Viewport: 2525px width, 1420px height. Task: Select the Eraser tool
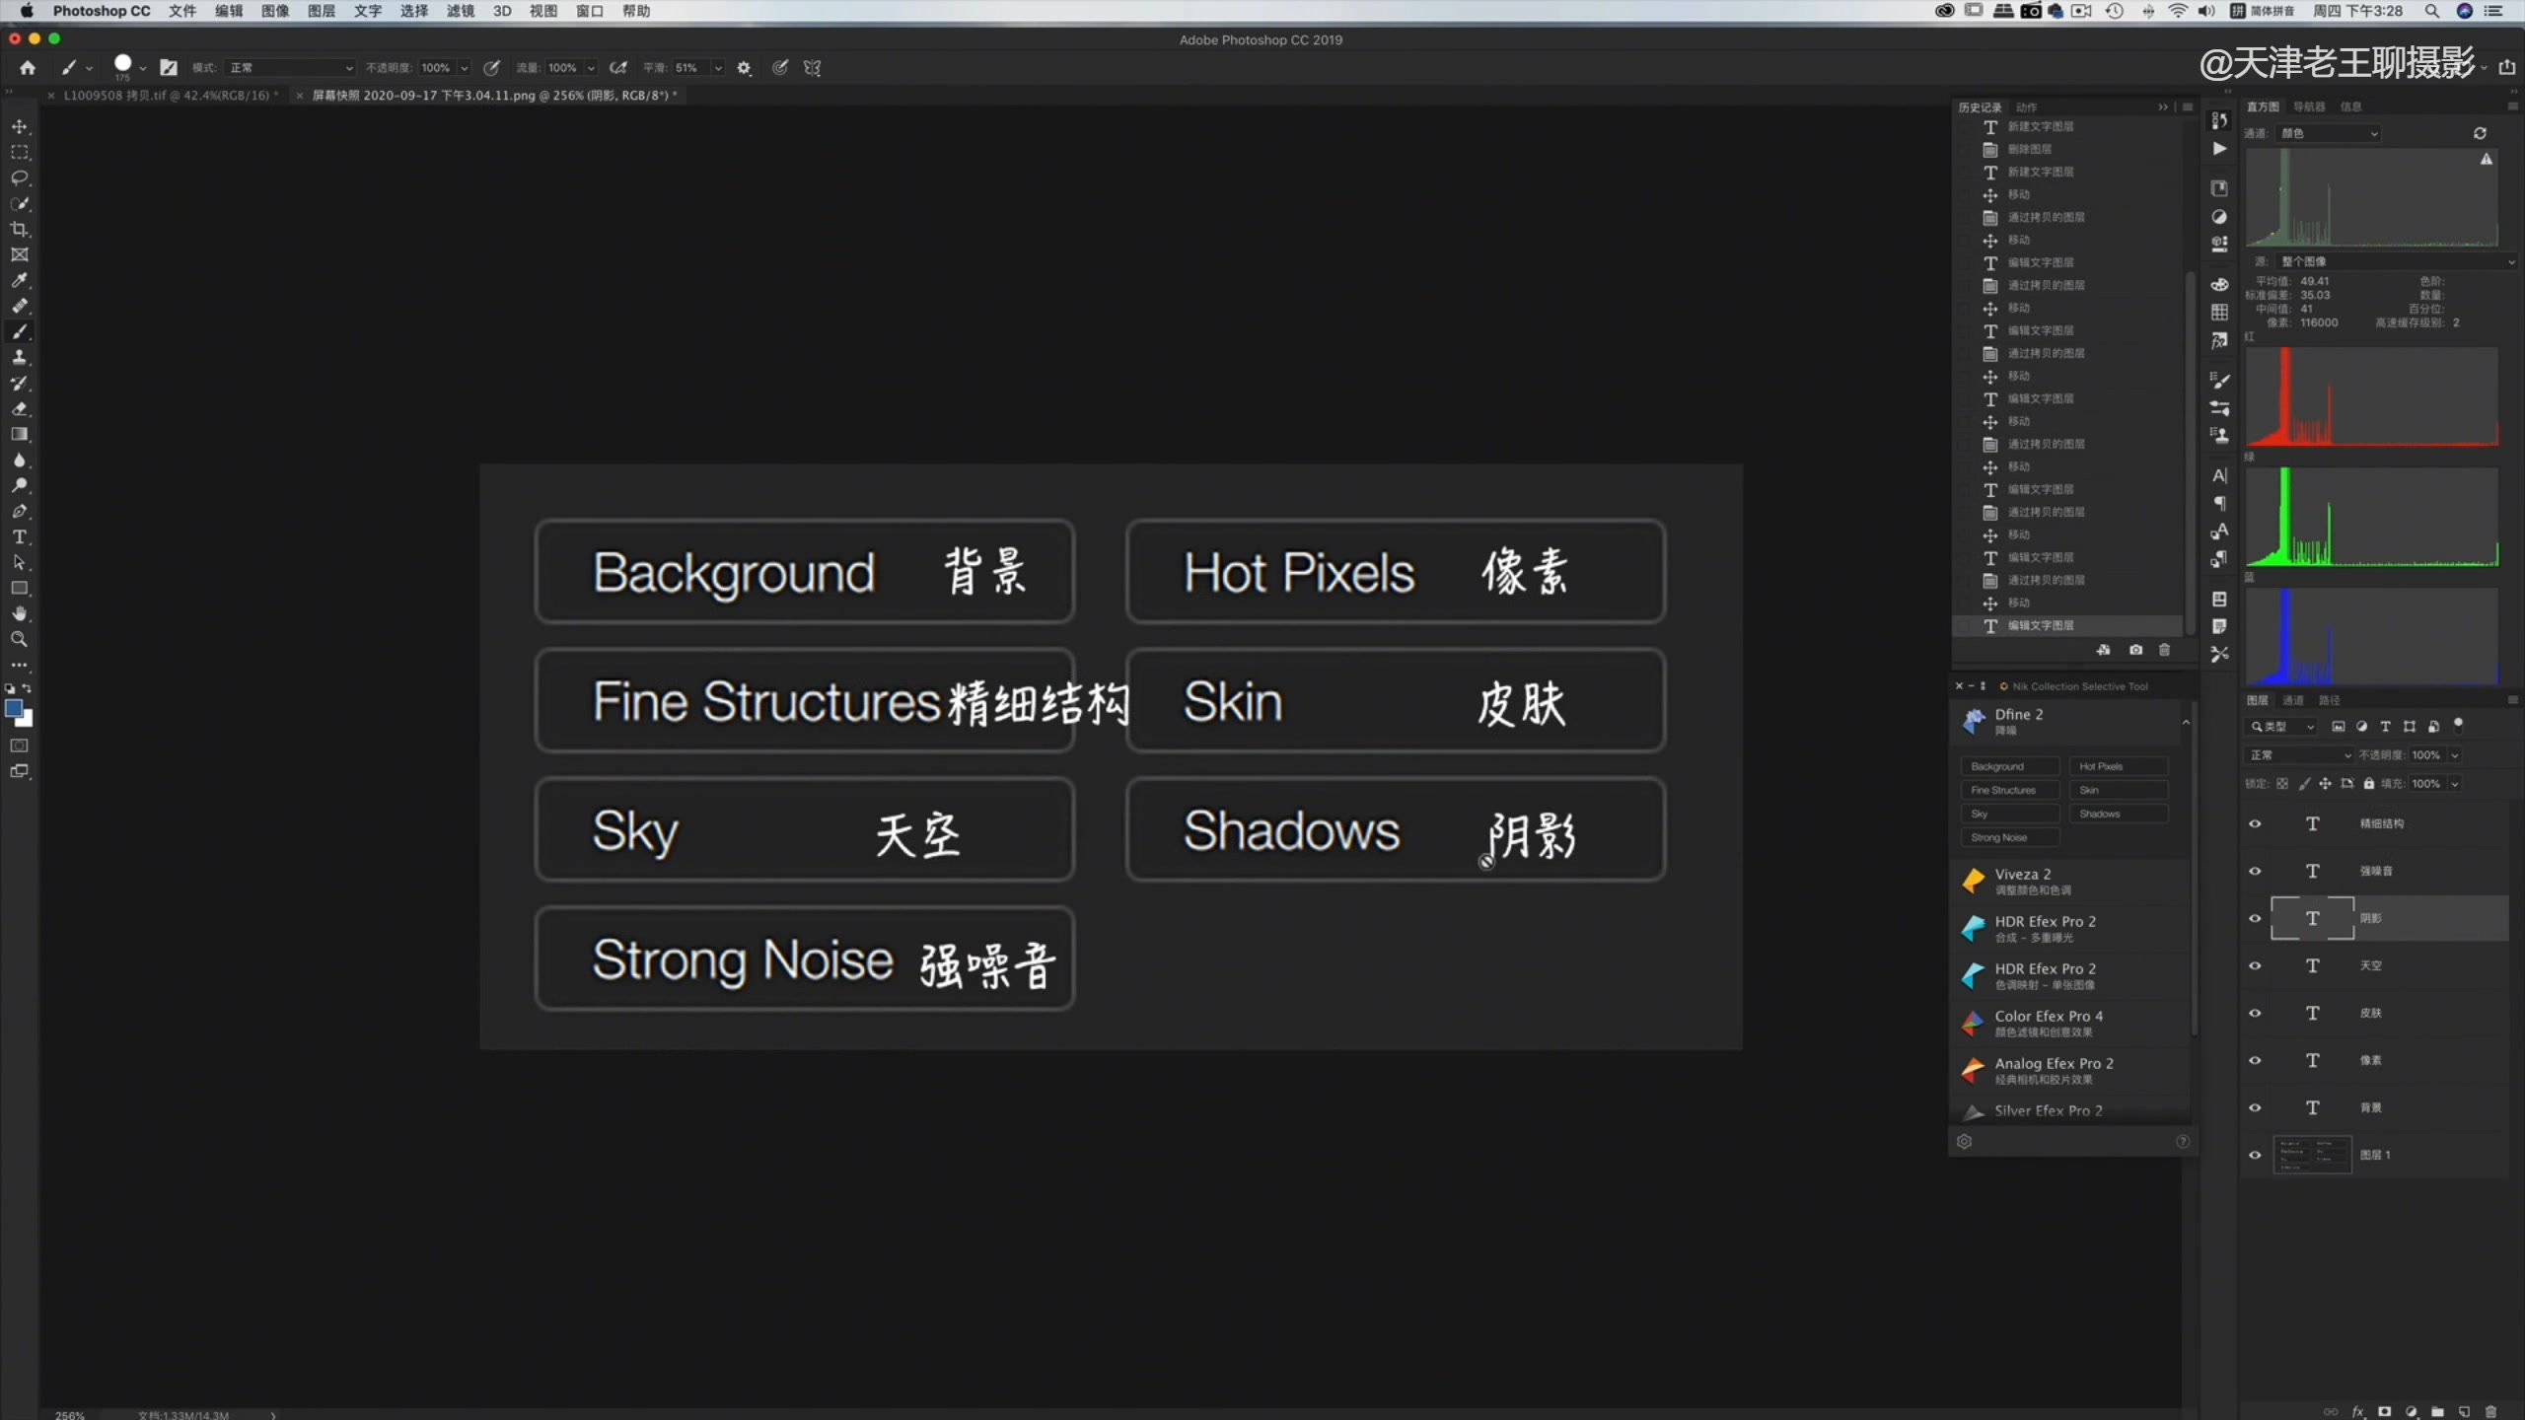coord(20,409)
